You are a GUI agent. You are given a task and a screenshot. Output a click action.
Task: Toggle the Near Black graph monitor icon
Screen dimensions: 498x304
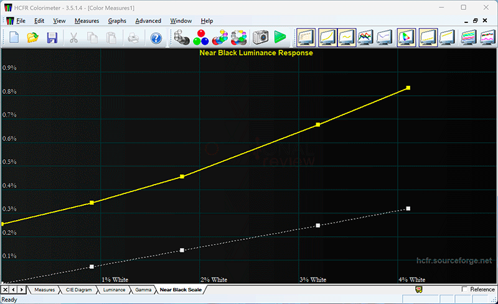[428, 37]
